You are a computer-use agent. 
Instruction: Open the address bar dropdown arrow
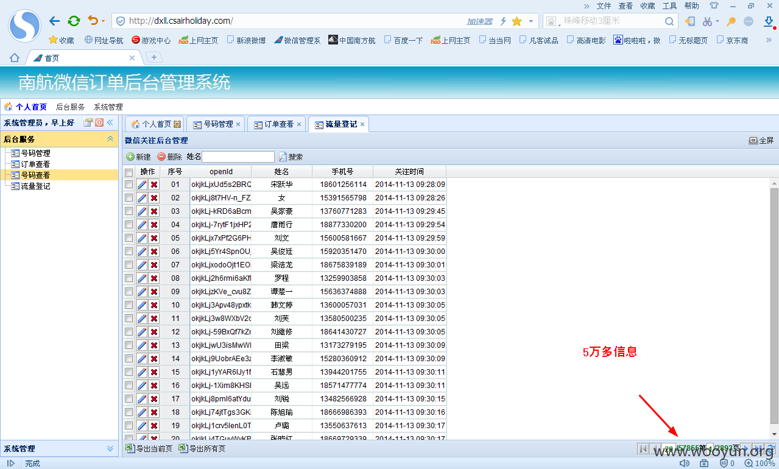[531, 21]
